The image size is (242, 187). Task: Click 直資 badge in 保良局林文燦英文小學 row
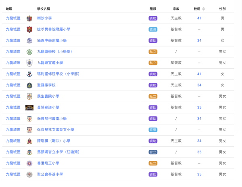click(153, 130)
